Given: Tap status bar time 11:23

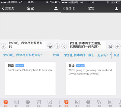Looking at the screenshot, I should (x=31, y=2).
